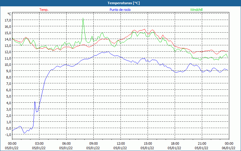Click the '16,0' y-axis value
Screen dimensions: 241x151
pos(8,27)
